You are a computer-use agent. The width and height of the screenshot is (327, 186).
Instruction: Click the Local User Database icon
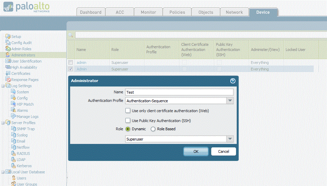(8, 172)
